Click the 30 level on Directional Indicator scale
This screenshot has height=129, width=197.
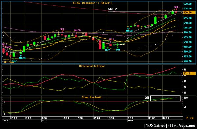click(x=185, y=81)
